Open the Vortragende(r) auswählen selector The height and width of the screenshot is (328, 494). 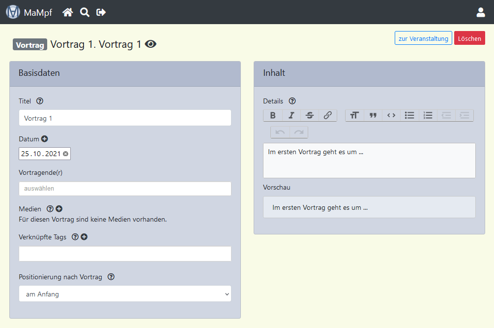point(125,189)
